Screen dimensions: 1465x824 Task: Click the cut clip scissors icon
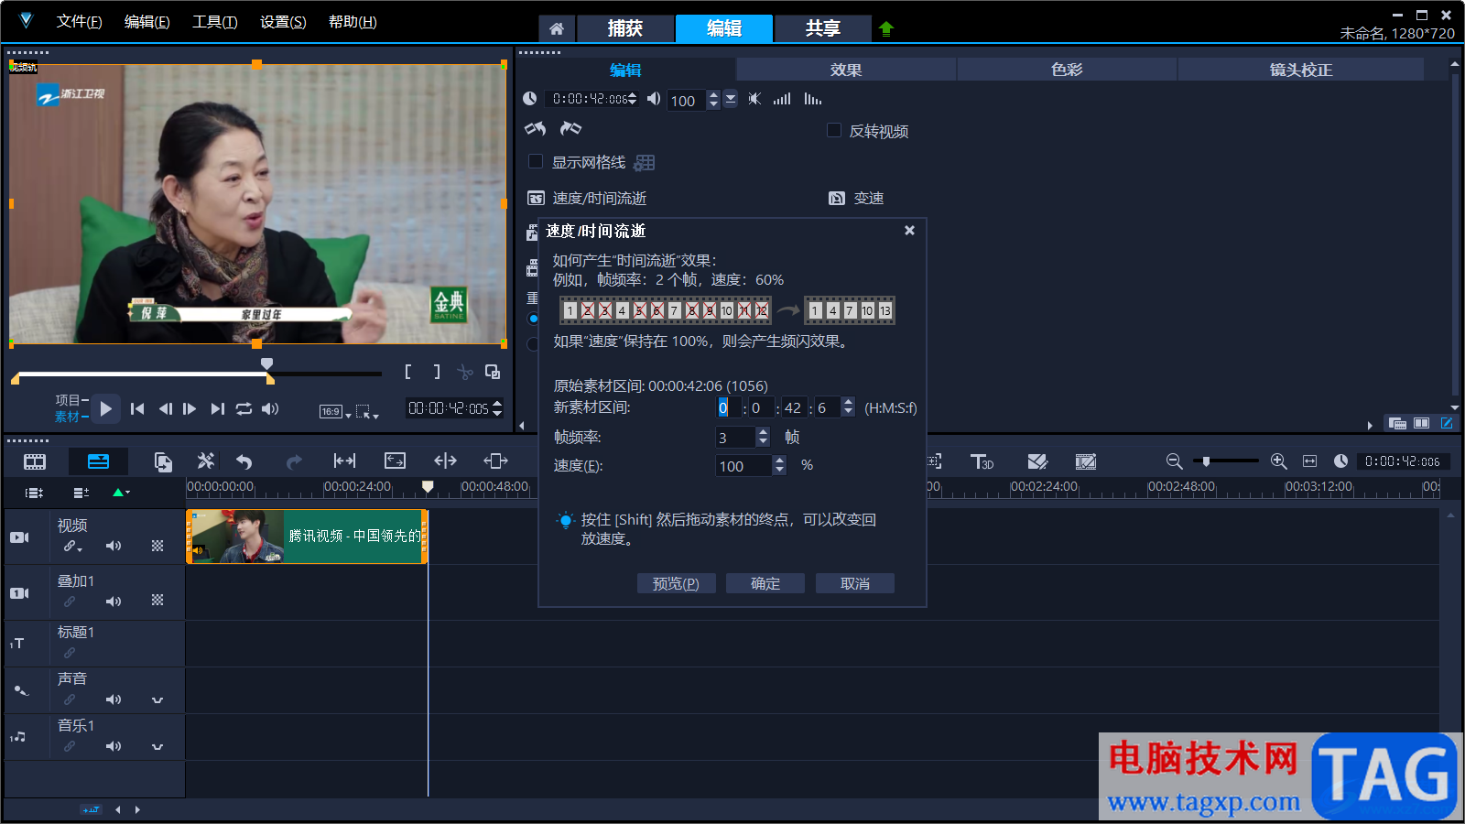465,372
